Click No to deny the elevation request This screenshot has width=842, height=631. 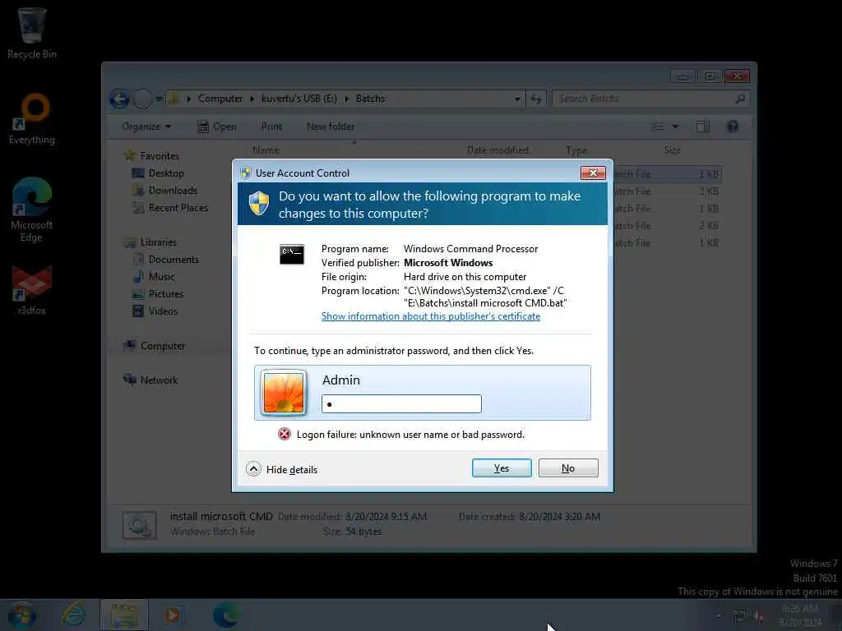[568, 467]
